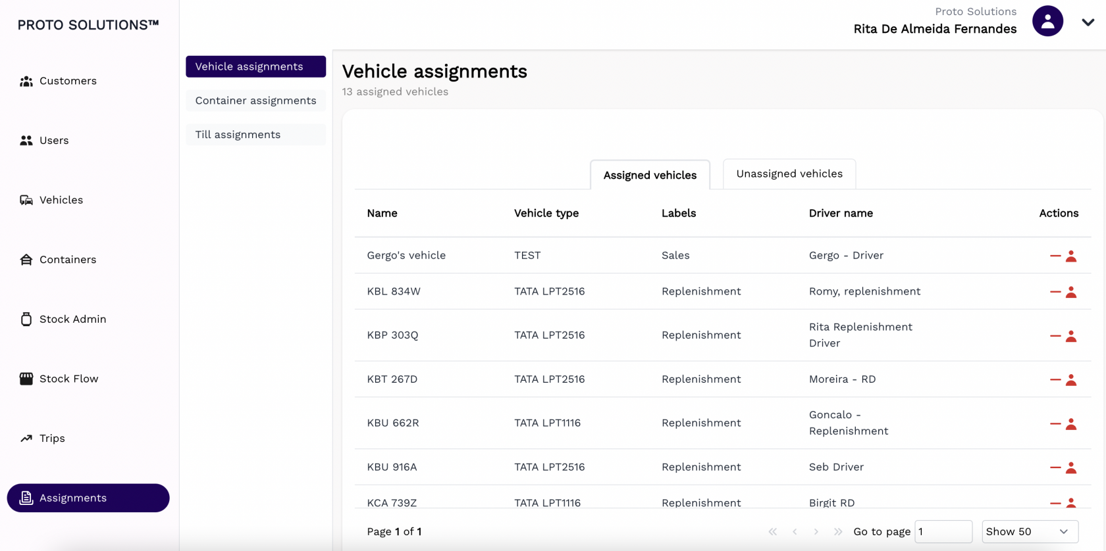Unassign driver from KBU 916A
Image resolution: width=1106 pixels, height=551 pixels.
(x=1063, y=467)
